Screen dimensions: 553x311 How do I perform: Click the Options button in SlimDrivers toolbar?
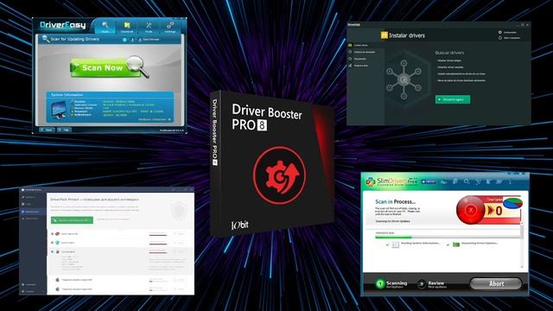[x=429, y=181]
